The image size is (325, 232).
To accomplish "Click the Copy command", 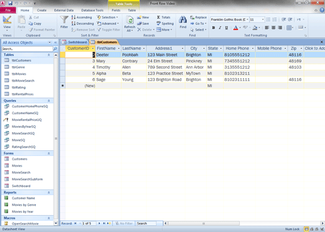I will pos(35,24).
